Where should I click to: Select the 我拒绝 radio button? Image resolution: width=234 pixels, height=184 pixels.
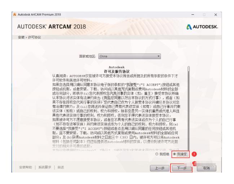[157, 154]
